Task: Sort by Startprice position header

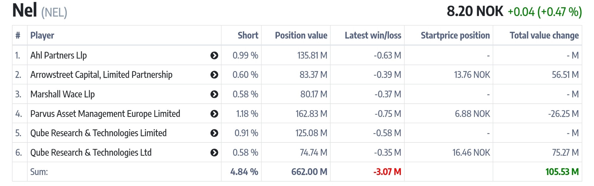Action: (x=455, y=35)
